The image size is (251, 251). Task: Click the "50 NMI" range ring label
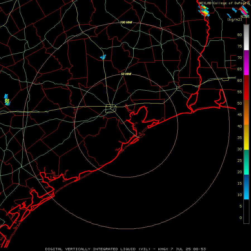click(126, 74)
